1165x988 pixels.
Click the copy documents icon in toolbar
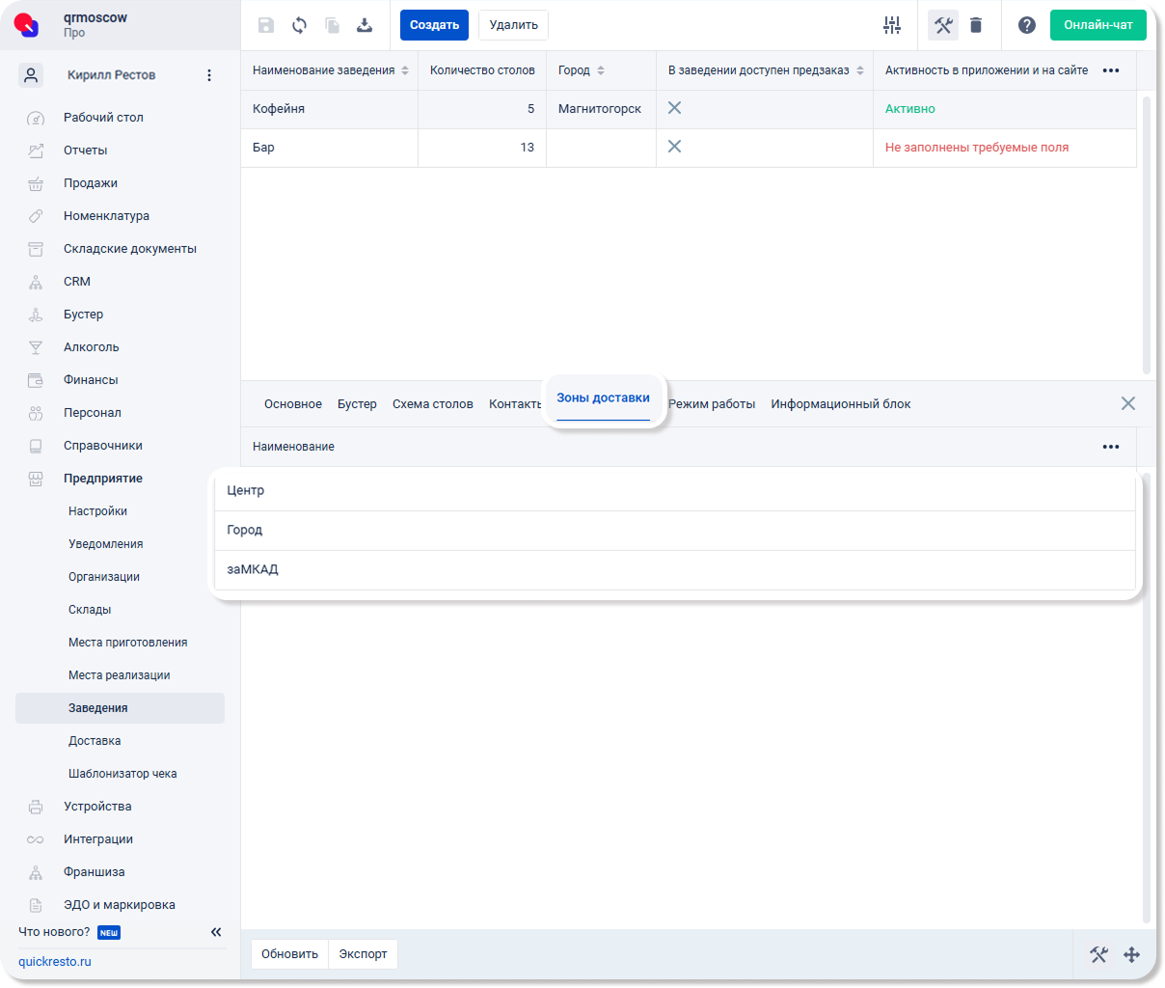332,25
